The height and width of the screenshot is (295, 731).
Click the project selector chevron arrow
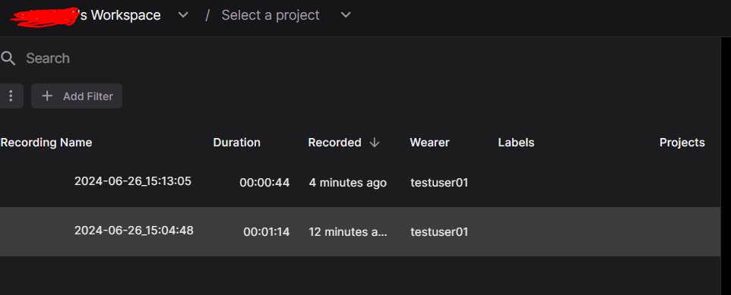[346, 15]
